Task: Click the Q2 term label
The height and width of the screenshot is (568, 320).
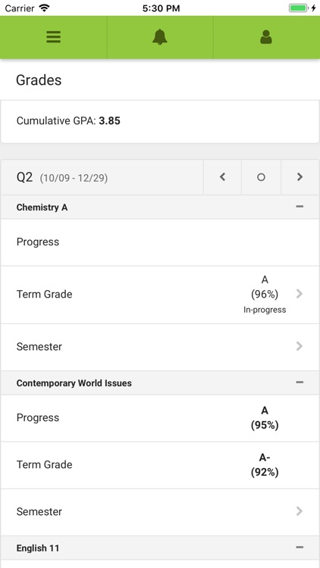Action: pyautogui.click(x=25, y=177)
